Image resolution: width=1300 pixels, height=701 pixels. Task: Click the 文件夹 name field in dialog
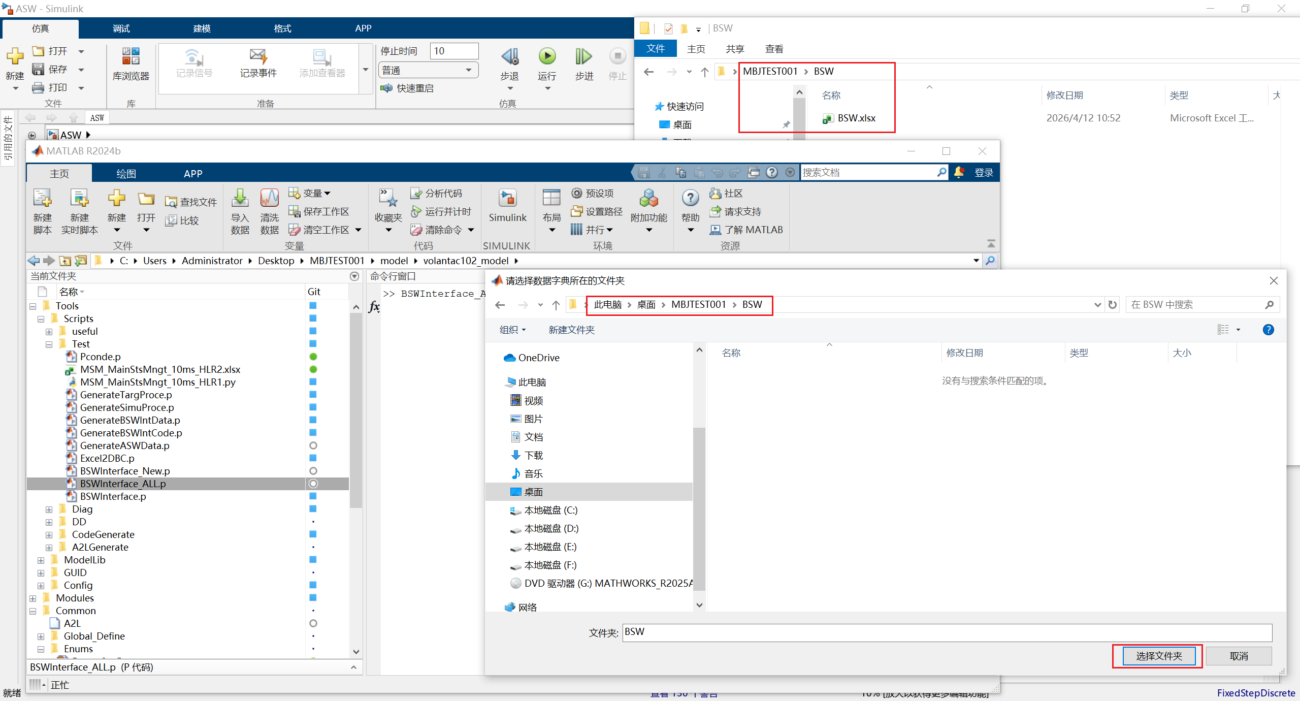pos(947,632)
